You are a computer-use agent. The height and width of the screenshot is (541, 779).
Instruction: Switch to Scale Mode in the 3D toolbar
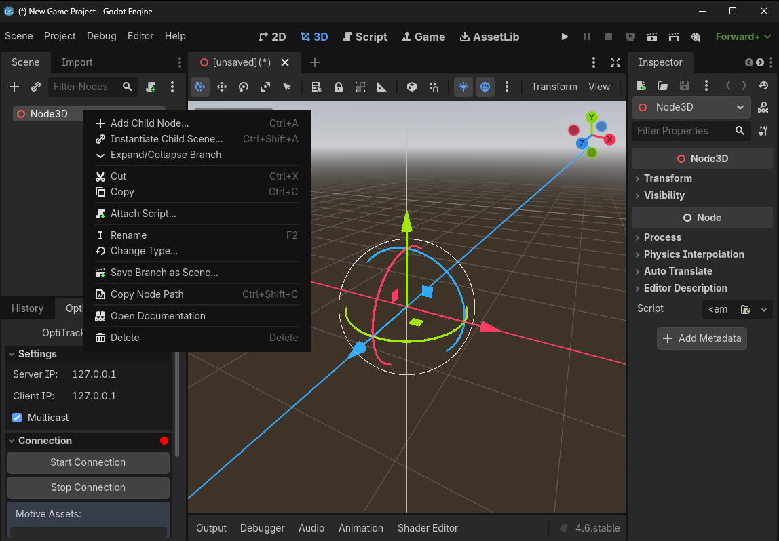(265, 87)
